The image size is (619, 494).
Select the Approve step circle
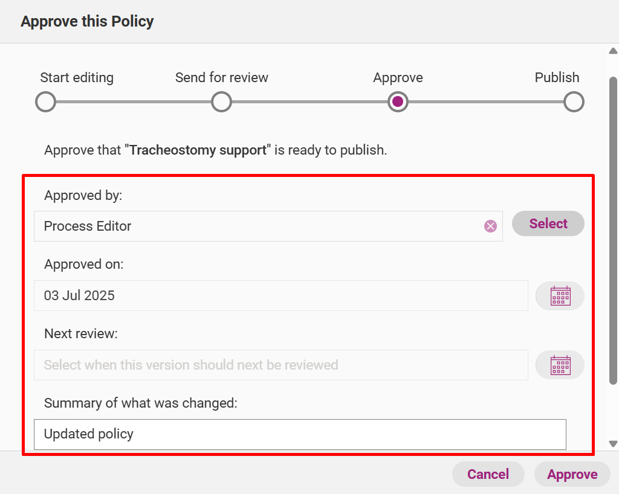(x=398, y=101)
